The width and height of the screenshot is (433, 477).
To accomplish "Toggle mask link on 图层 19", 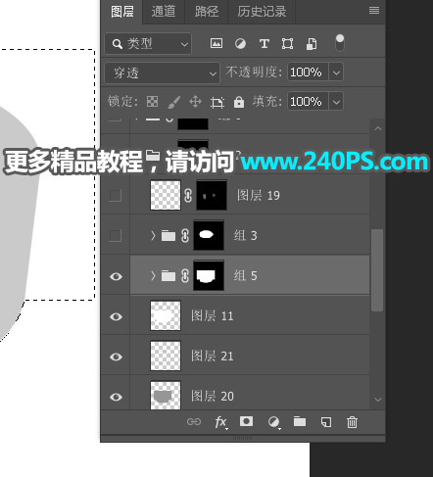I will (x=188, y=196).
